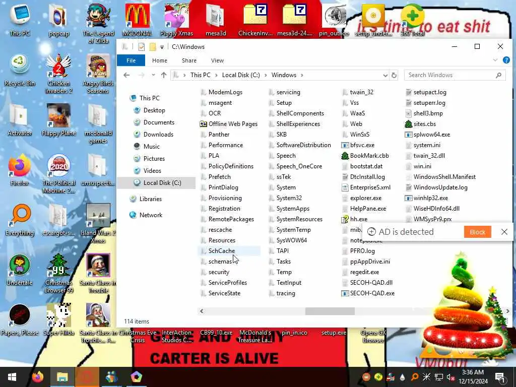Click the Explorer help question mark icon
This screenshot has width=516, height=387.
coord(506,60)
